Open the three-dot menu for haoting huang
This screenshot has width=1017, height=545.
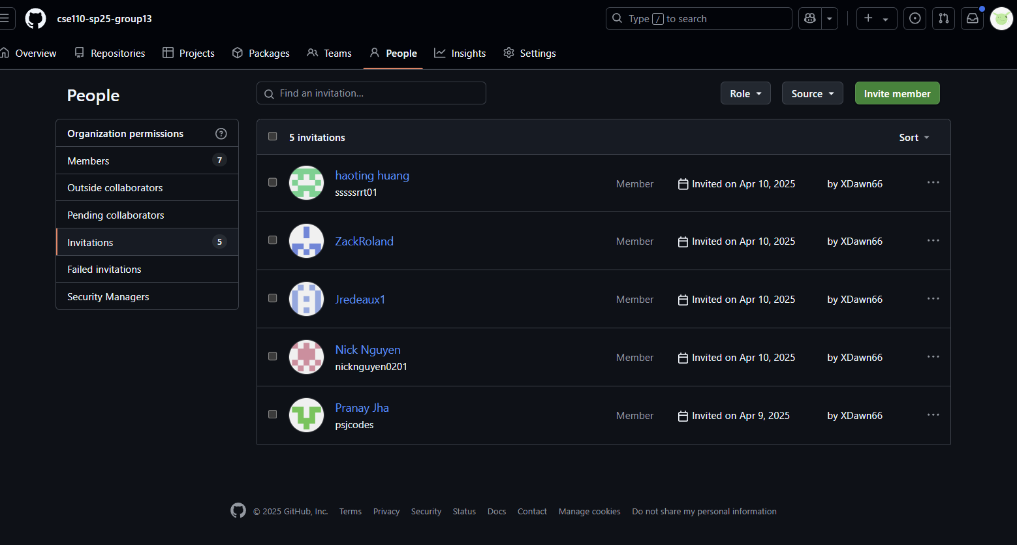pos(933,183)
